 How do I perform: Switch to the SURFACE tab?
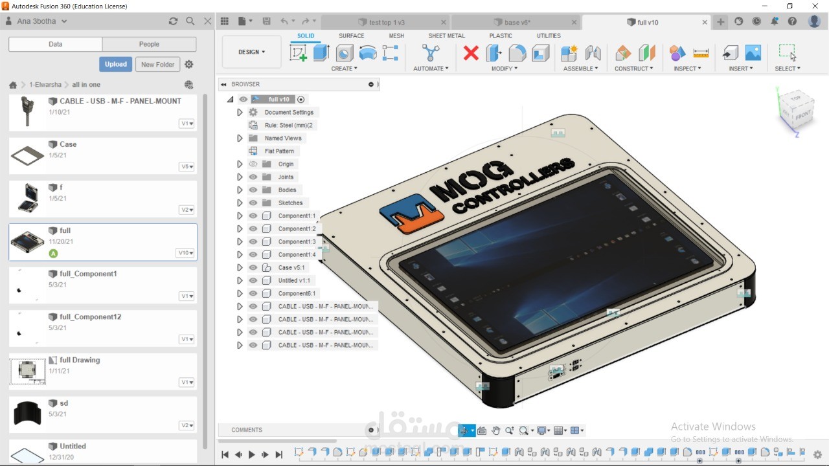click(352, 36)
